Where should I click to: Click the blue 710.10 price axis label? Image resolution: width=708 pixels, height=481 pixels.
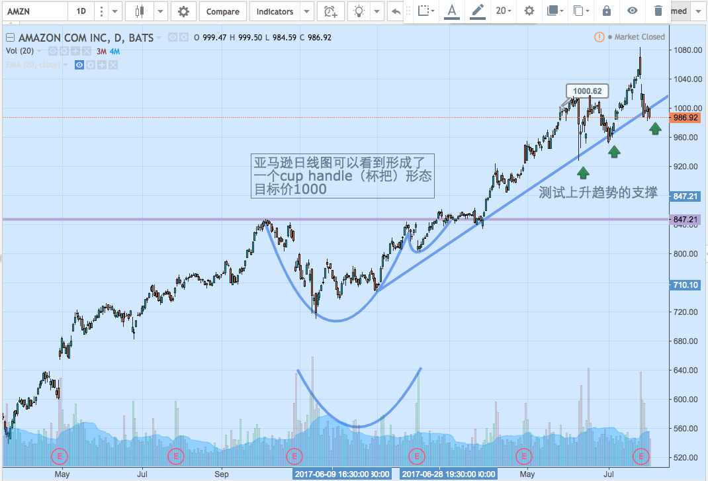(685, 285)
